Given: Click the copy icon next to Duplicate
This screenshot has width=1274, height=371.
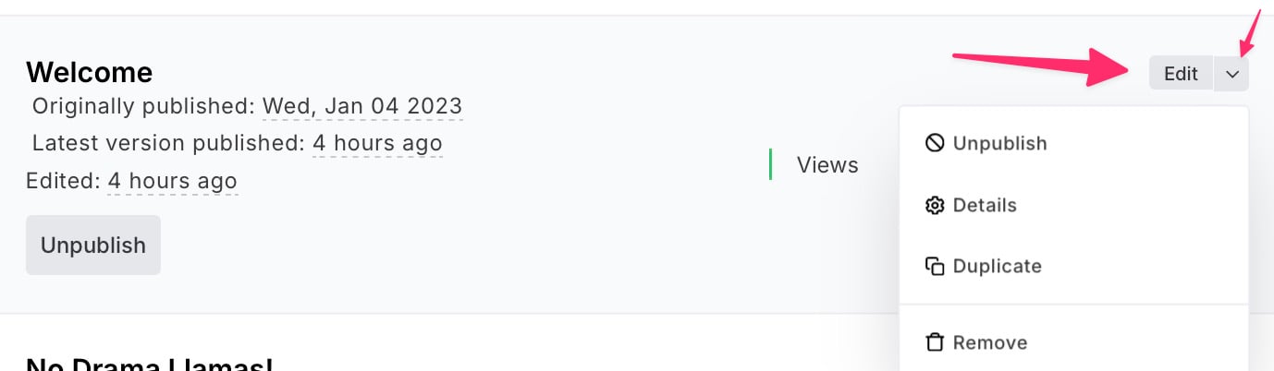Looking at the screenshot, I should pyautogui.click(x=935, y=266).
